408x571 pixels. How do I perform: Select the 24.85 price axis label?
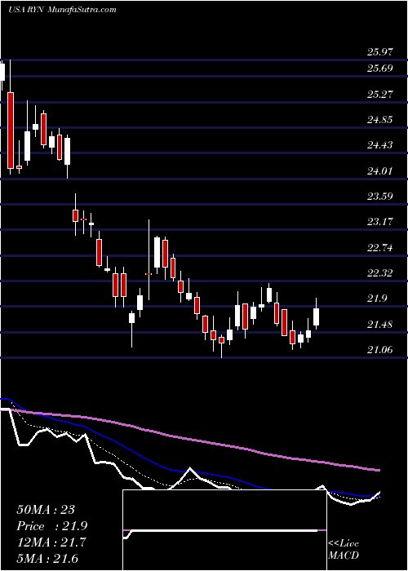[380, 120]
